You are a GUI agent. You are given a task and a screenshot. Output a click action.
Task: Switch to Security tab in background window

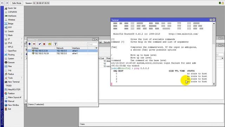[107, 42]
